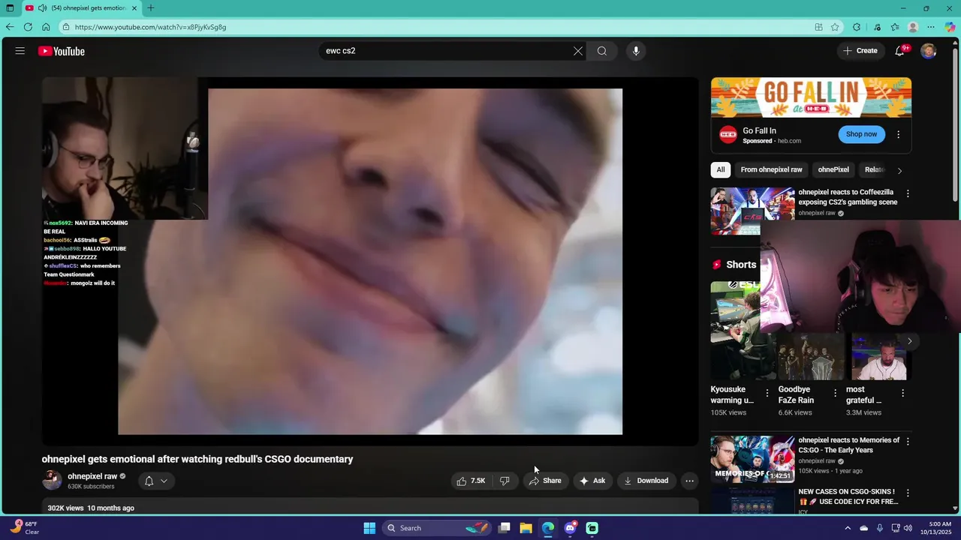Open notification preferences bell dropdown for channel
The width and height of the screenshot is (961, 540).
[156, 481]
